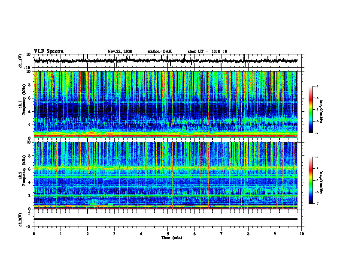Click the upper color scale bar for ch.1
Image resolution: width=340 pixels, height=262 pixels.
(311, 110)
